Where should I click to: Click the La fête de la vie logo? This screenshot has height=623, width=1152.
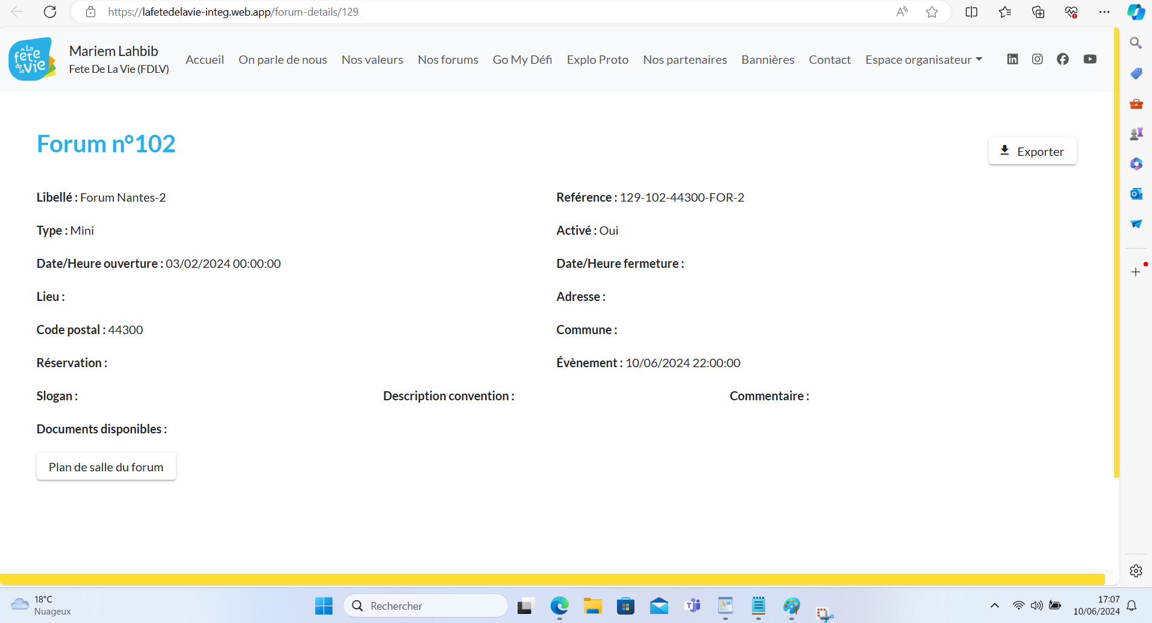pos(33,60)
